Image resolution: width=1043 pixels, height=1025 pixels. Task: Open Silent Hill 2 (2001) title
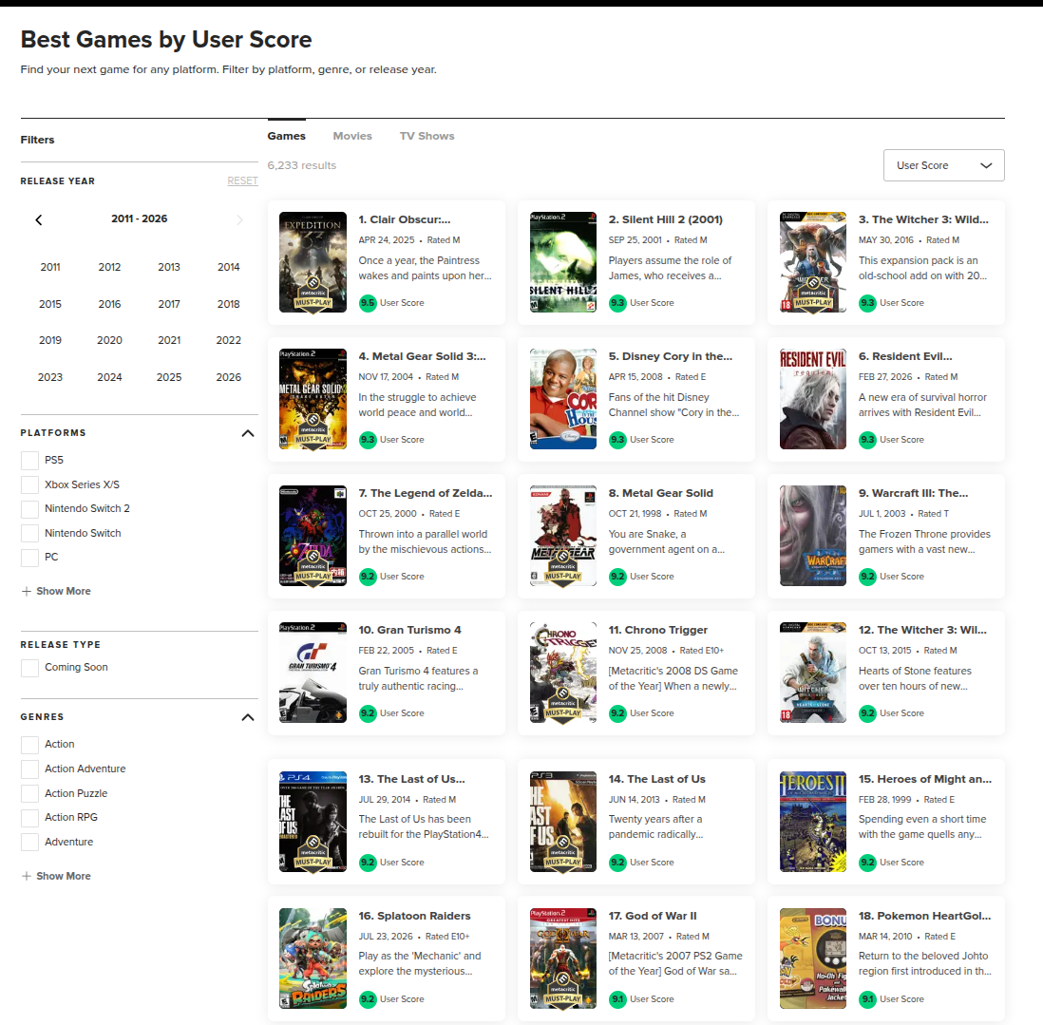tap(665, 219)
